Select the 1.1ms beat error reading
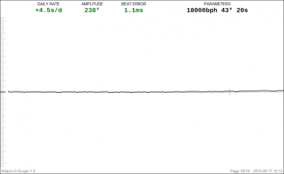 click(x=133, y=10)
